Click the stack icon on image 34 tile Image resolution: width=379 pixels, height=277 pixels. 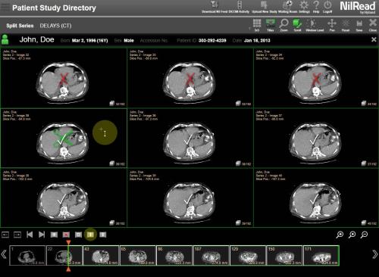tap(364, 104)
